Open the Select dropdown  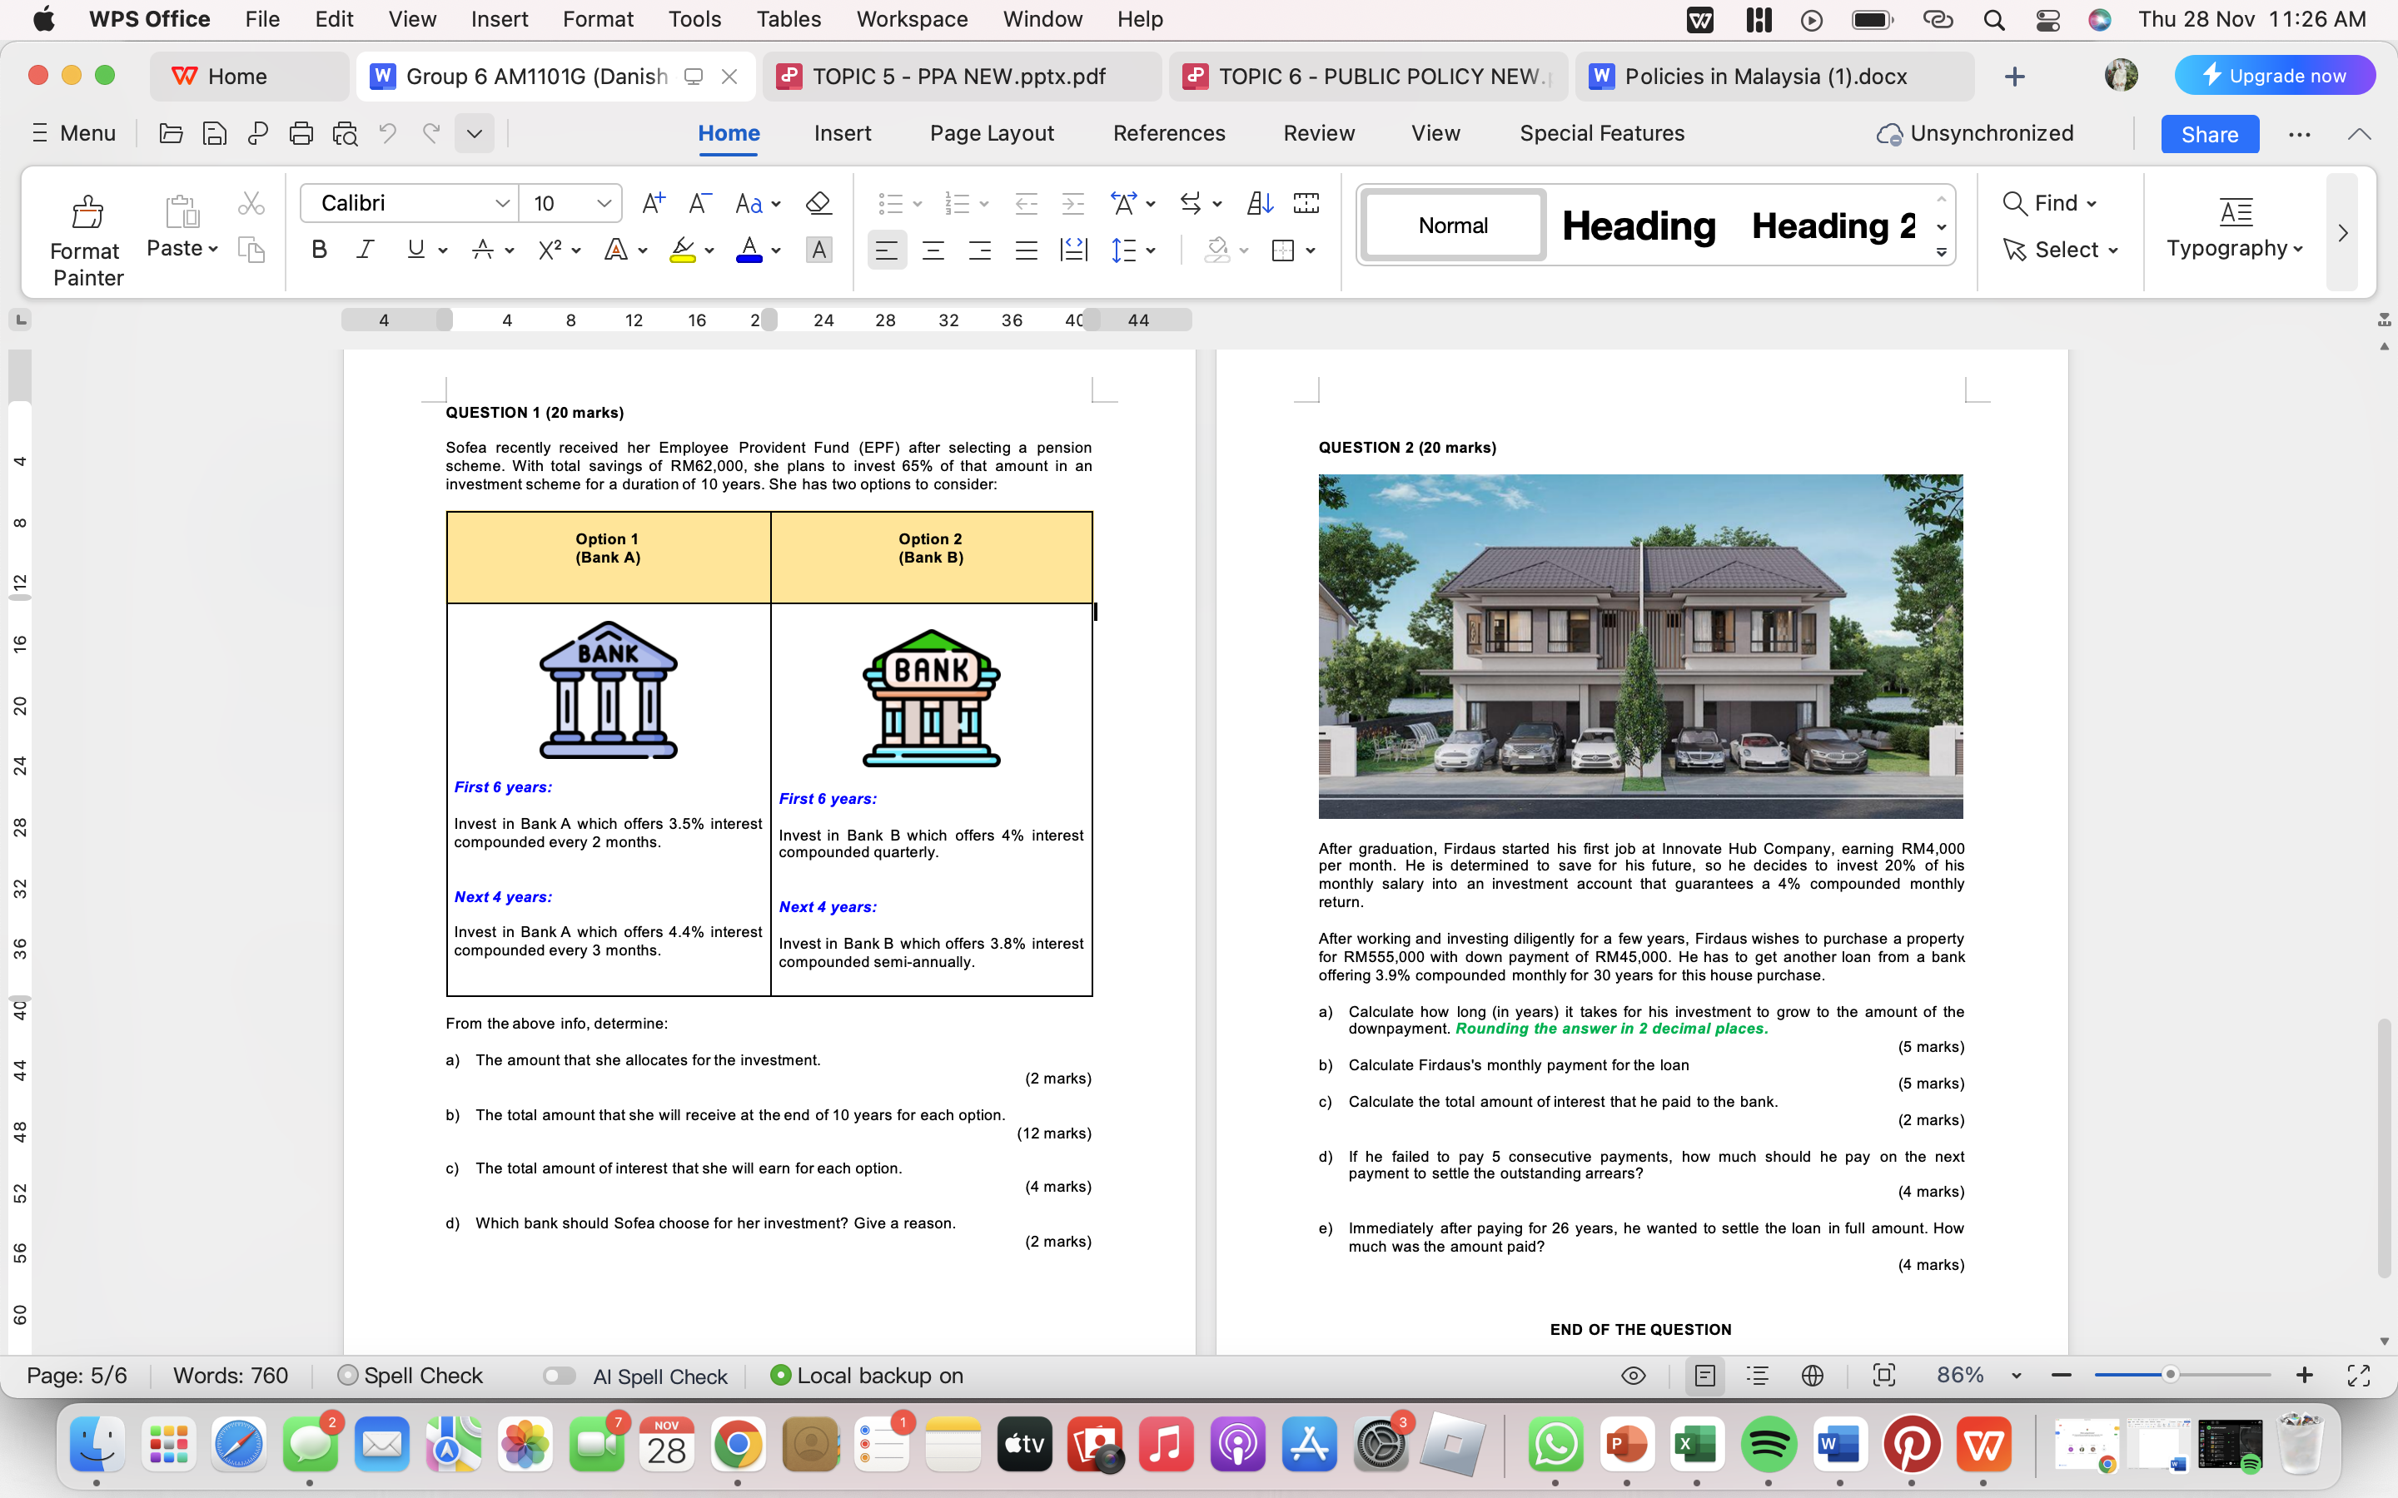[2060, 250]
